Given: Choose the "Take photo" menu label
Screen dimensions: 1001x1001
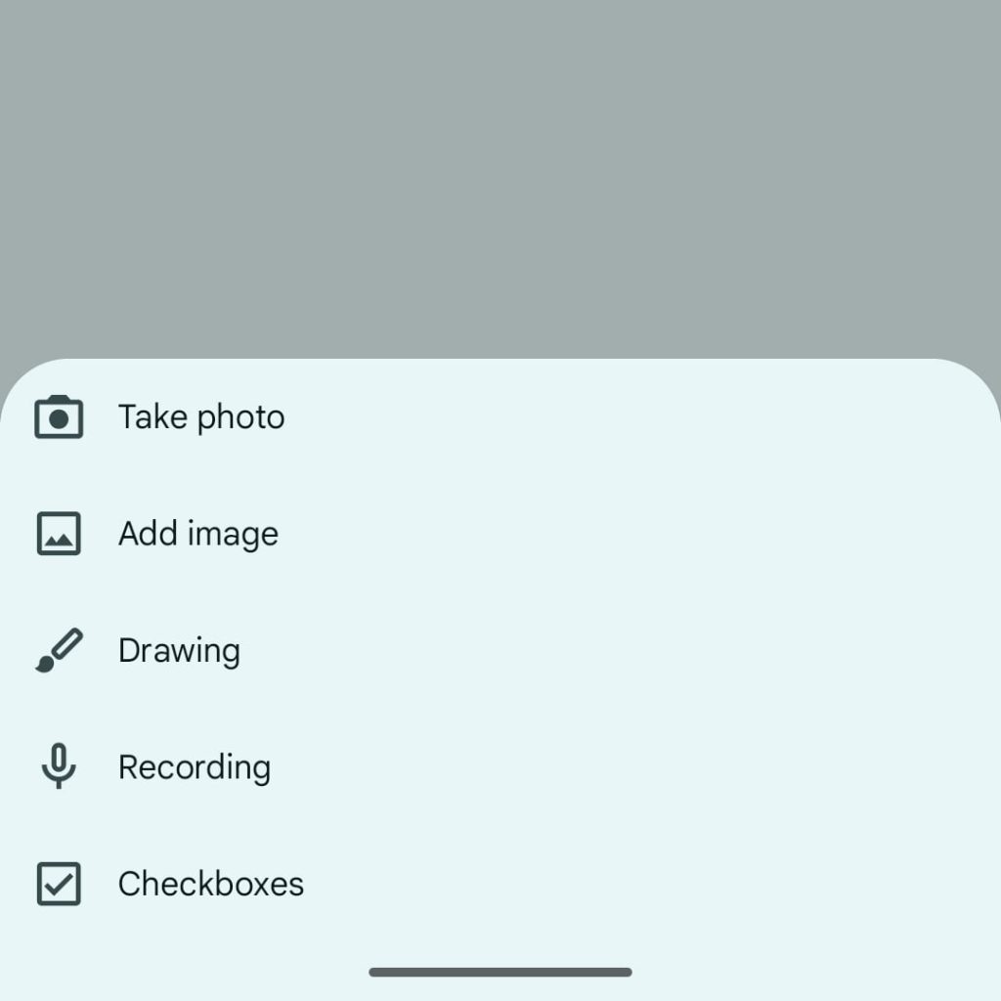Looking at the screenshot, I should [201, 417].
